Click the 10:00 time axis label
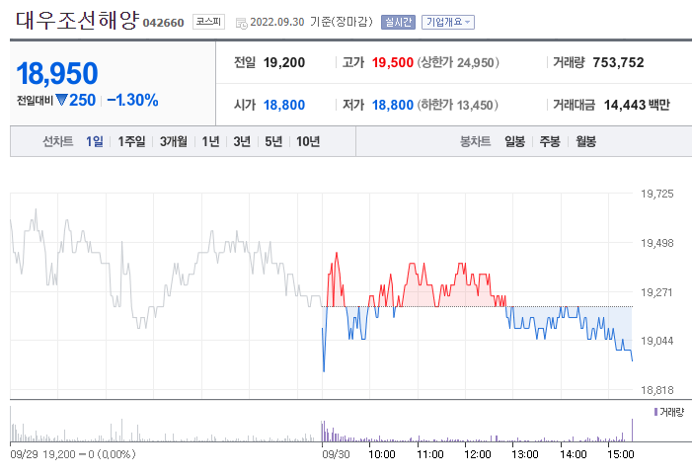Screen dimensions: 692x475 (382, 454)
